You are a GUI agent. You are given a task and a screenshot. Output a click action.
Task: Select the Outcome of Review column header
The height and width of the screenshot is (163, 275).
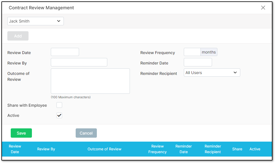coord(104,149)
